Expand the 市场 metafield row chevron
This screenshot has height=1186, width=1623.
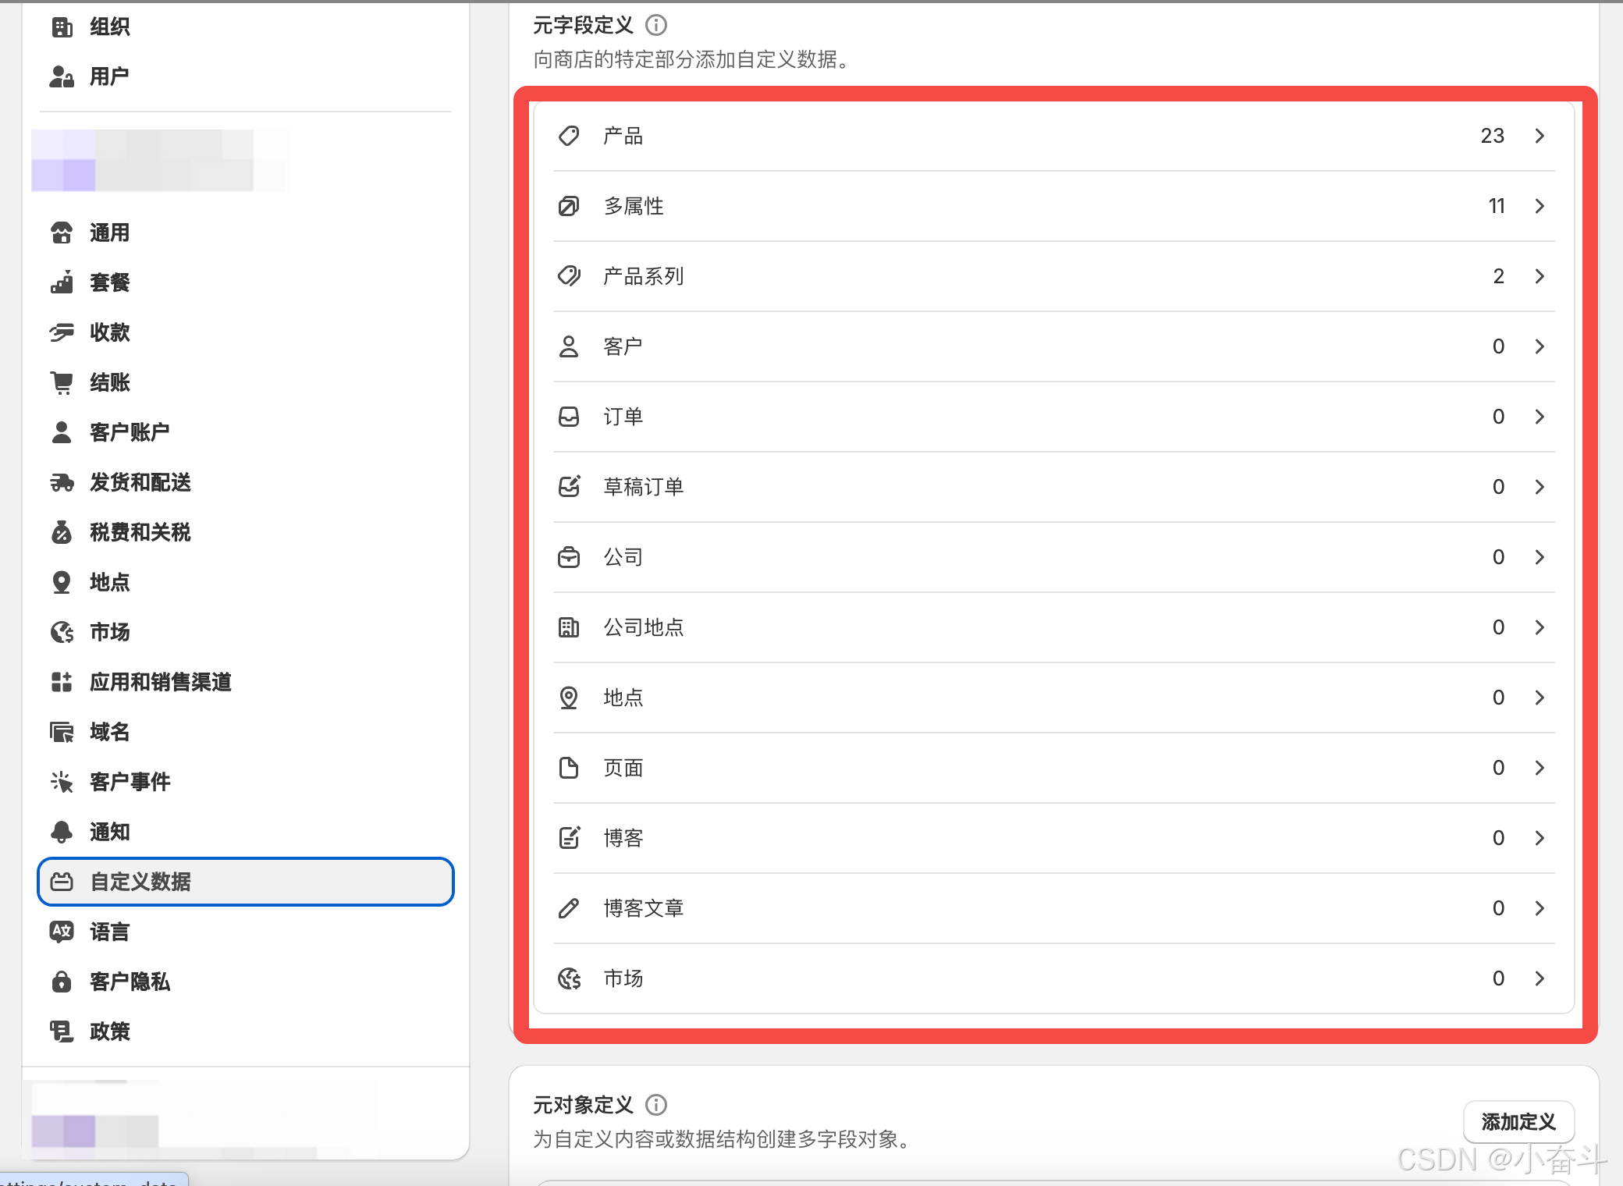click(1540, 978)
